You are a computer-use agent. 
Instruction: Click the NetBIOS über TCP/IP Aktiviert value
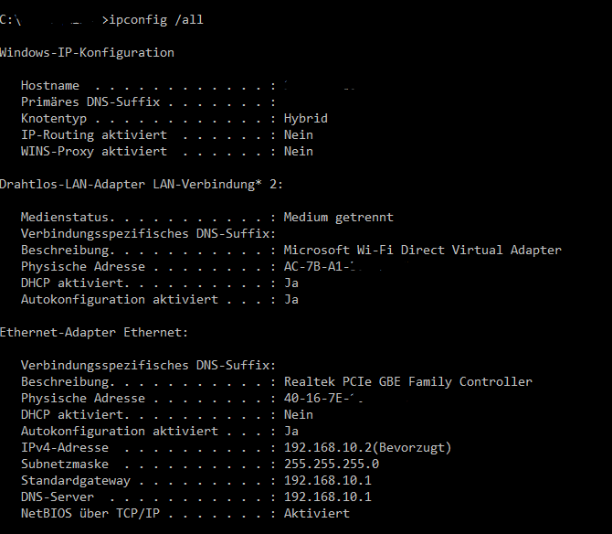pos(317,513)
